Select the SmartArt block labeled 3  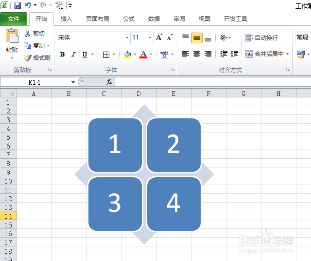[x=115, y=204]
